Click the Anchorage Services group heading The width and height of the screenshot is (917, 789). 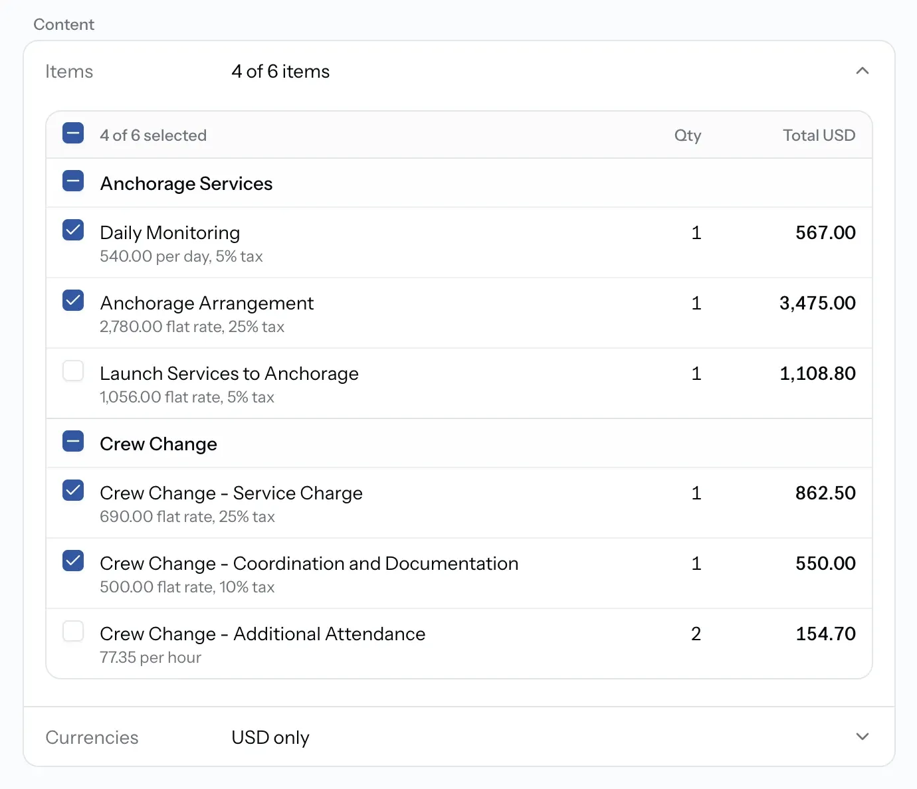tap(186, 183)
